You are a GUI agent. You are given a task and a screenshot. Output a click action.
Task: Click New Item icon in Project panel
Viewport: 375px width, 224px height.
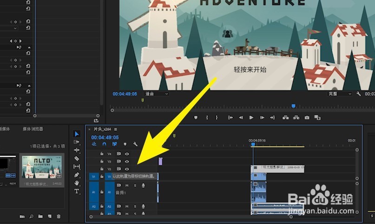tap(50, 217)
